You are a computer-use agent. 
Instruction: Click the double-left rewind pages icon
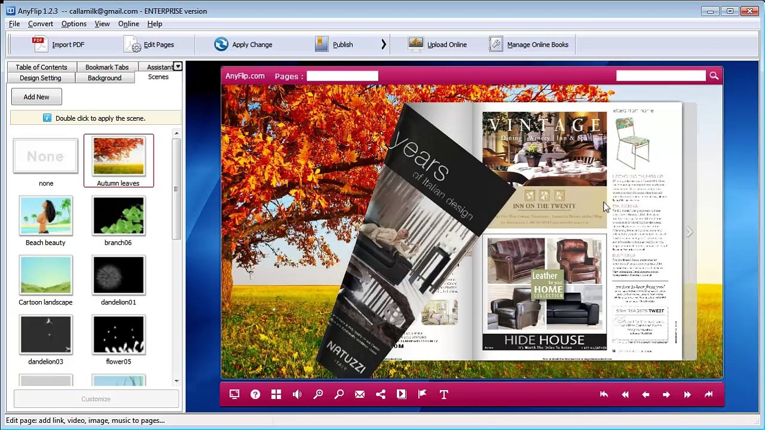click(x=625, y=394)
